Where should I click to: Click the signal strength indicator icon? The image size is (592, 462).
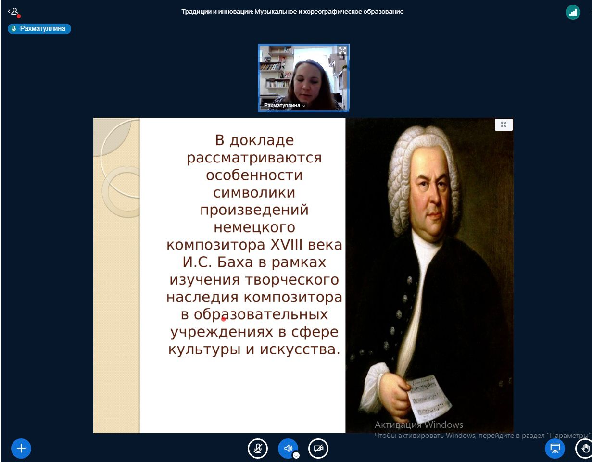[x=573, y=12]
